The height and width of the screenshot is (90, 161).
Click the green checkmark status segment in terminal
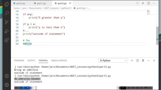(x=123, y=88)
